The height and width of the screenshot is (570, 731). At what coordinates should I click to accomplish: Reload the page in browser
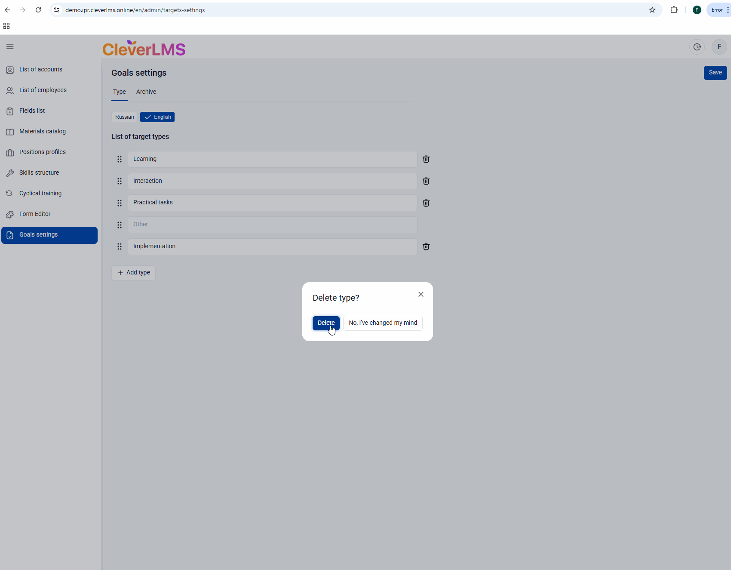[x=38, y=10]
